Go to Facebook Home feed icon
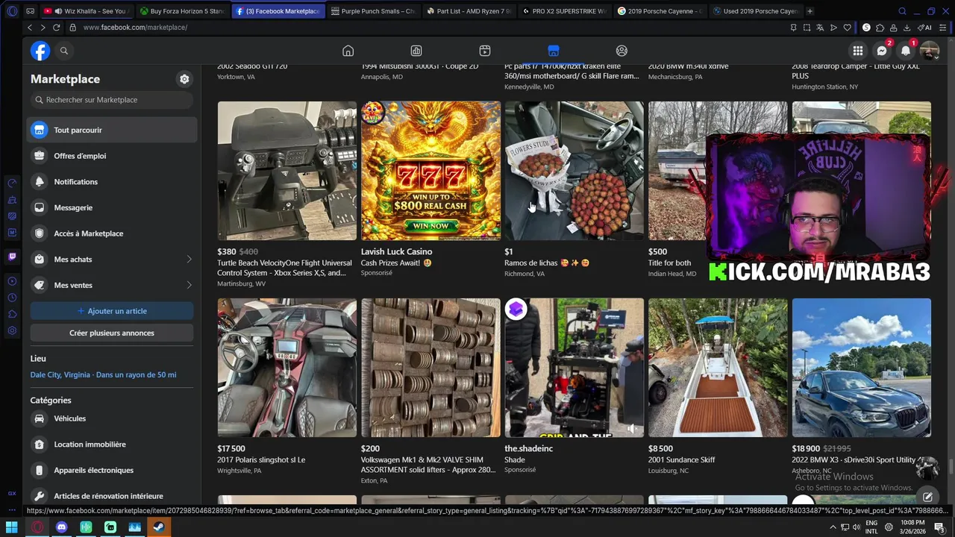The height and width of the screenshot is (537, 955). [x=348, y=51]
